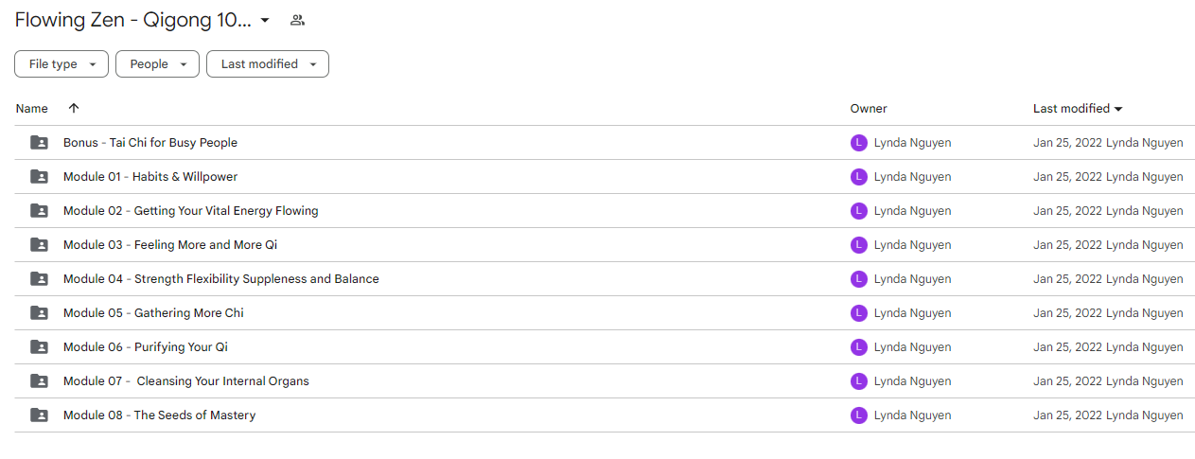Open Module 04 Strength Flexibility Suppleness and Balance

(x=221, y=279)
